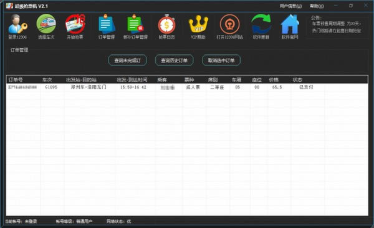Viewport: 374px width, 228px height.
Task: Click 帐号等级: 普通用户 status text
Action: (74, 221)
